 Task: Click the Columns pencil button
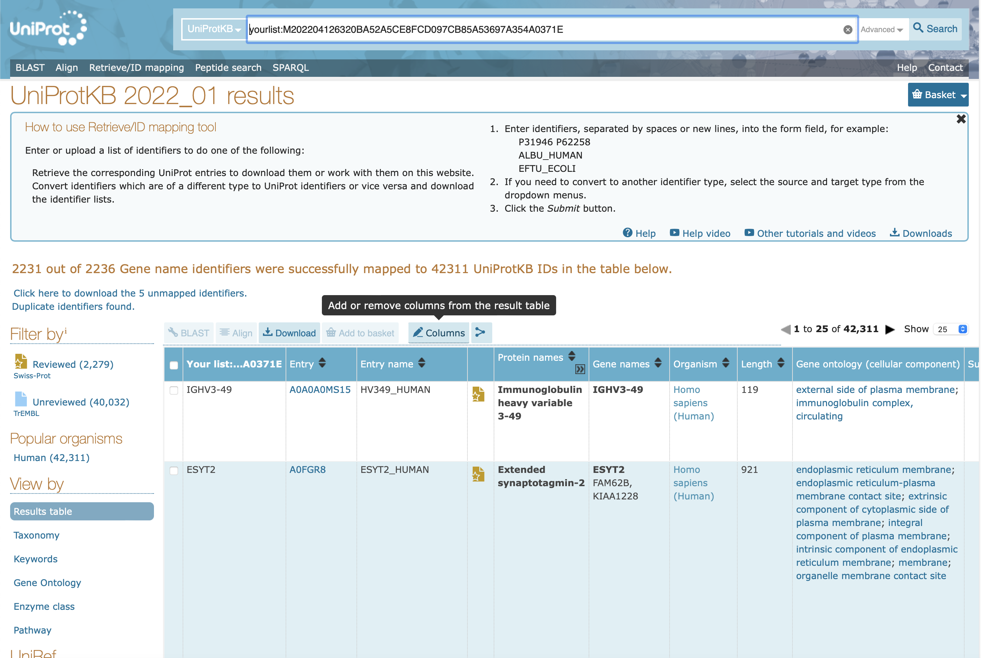439,333
